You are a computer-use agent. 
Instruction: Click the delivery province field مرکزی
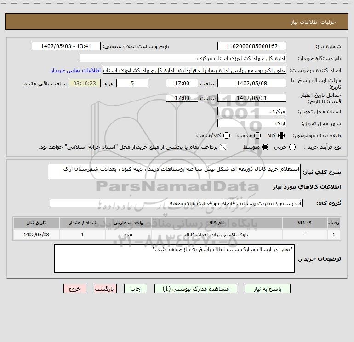click(252, 112)
